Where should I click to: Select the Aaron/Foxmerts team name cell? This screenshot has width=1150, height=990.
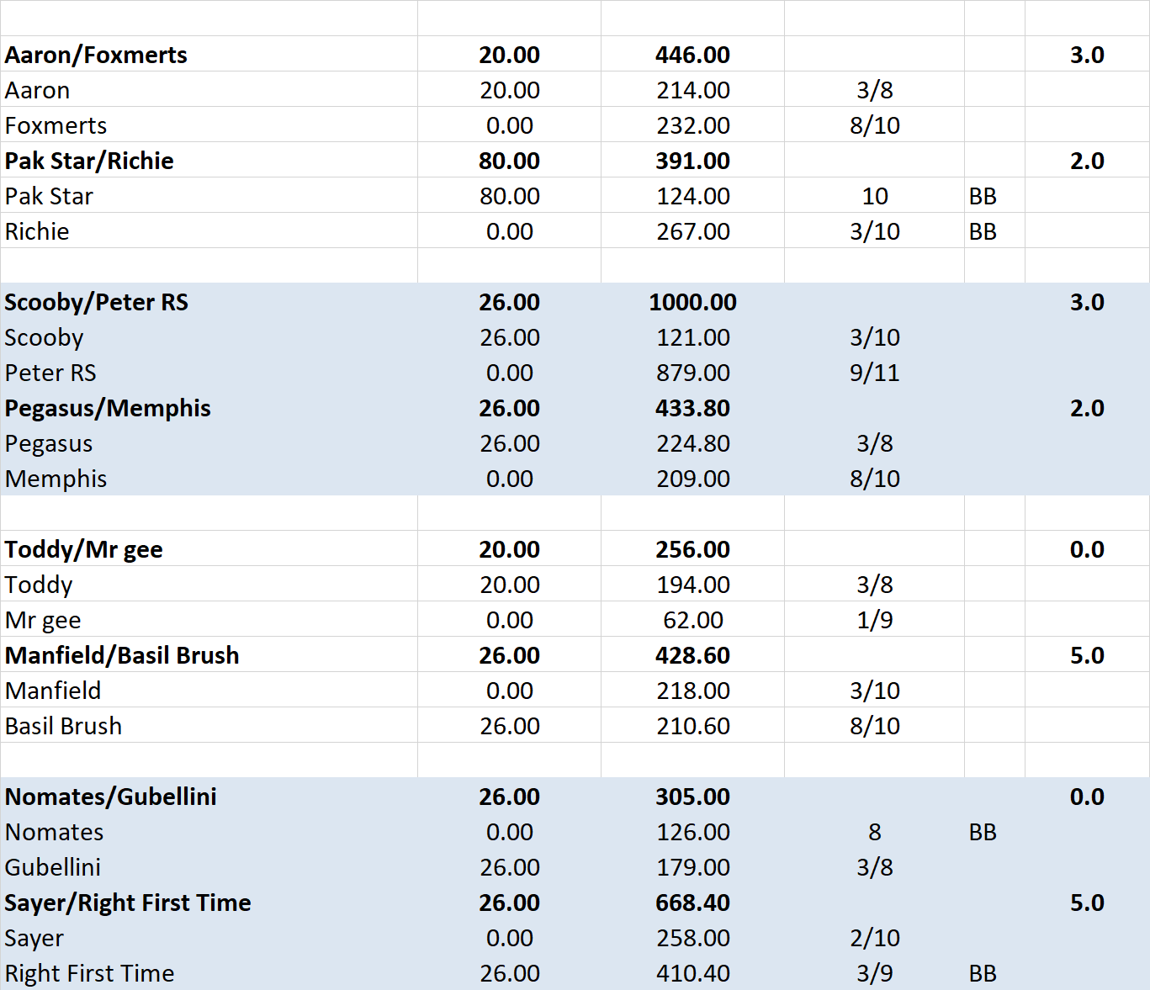96,55
